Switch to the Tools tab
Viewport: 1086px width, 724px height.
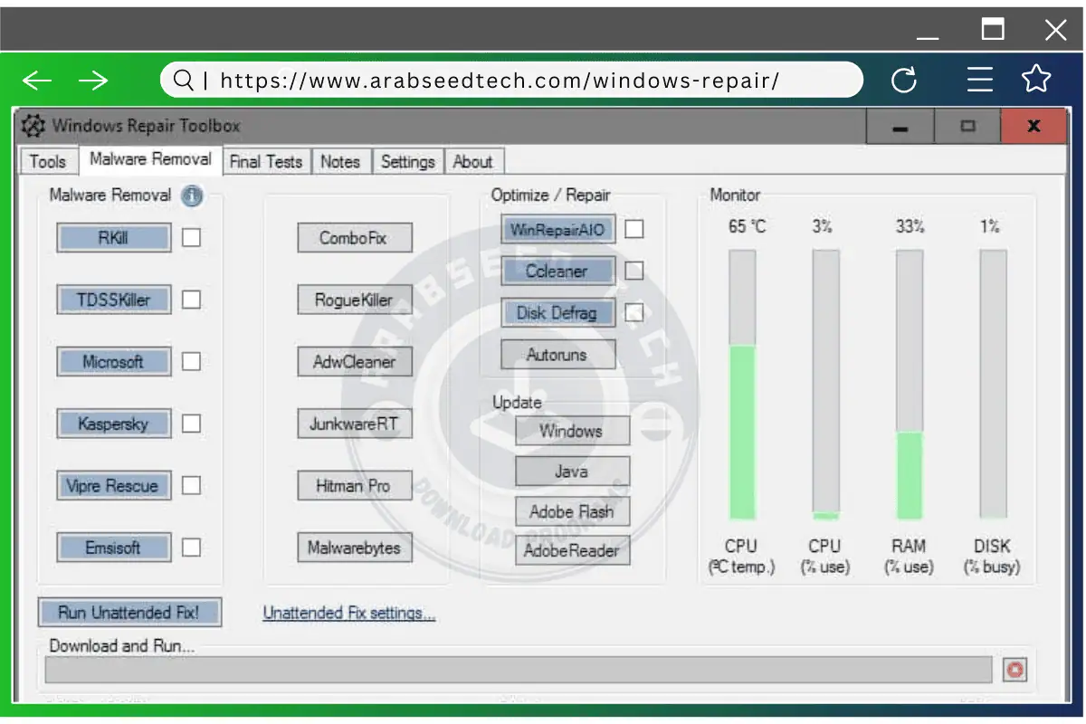pyautogui.click(x=48, y=162)
